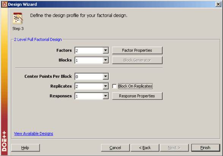Click the Block Generator button

137,60
